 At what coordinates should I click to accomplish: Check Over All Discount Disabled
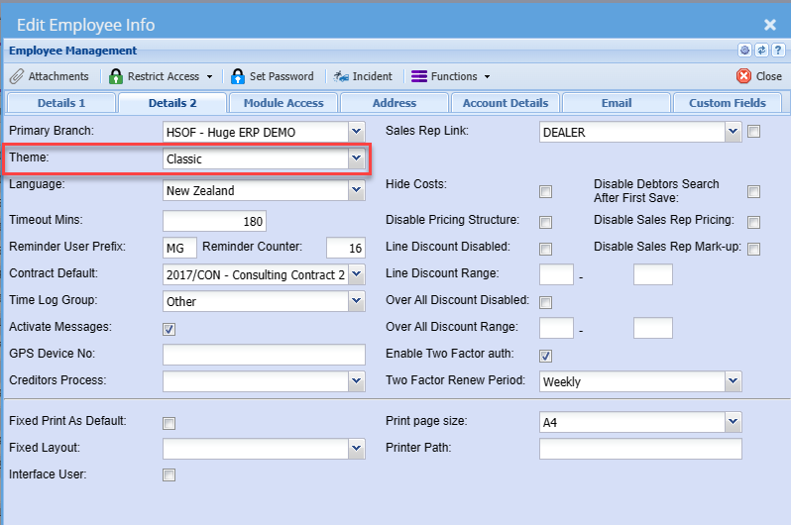pyautogui.click(x=545, y=302)
